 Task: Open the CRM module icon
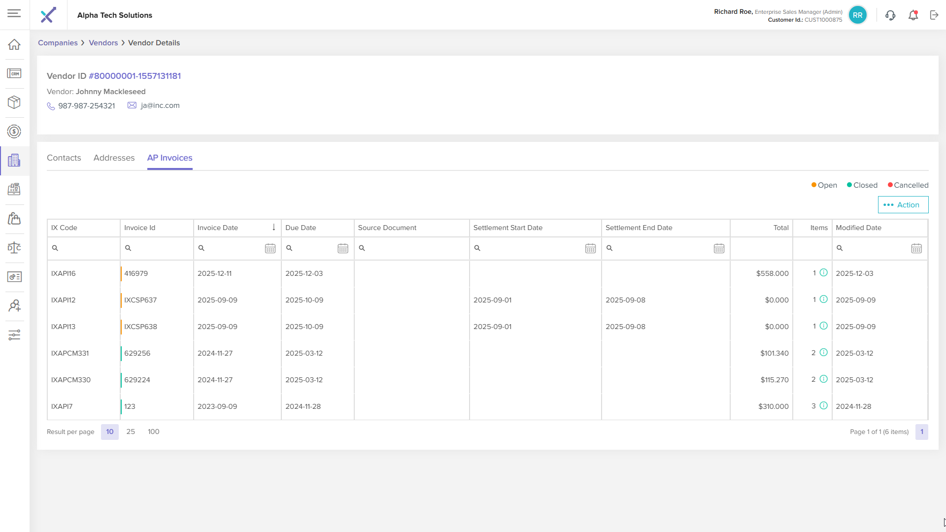point(14,73)
